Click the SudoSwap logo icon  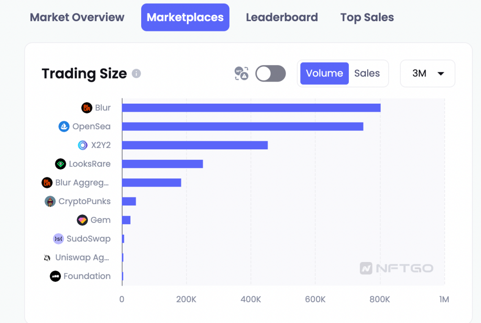click(x=58, y=239)
